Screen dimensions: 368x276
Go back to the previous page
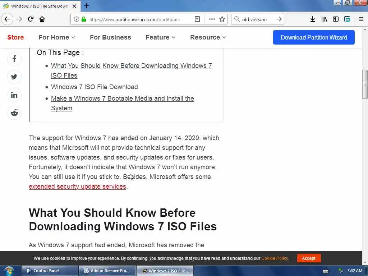coord(7,19)
